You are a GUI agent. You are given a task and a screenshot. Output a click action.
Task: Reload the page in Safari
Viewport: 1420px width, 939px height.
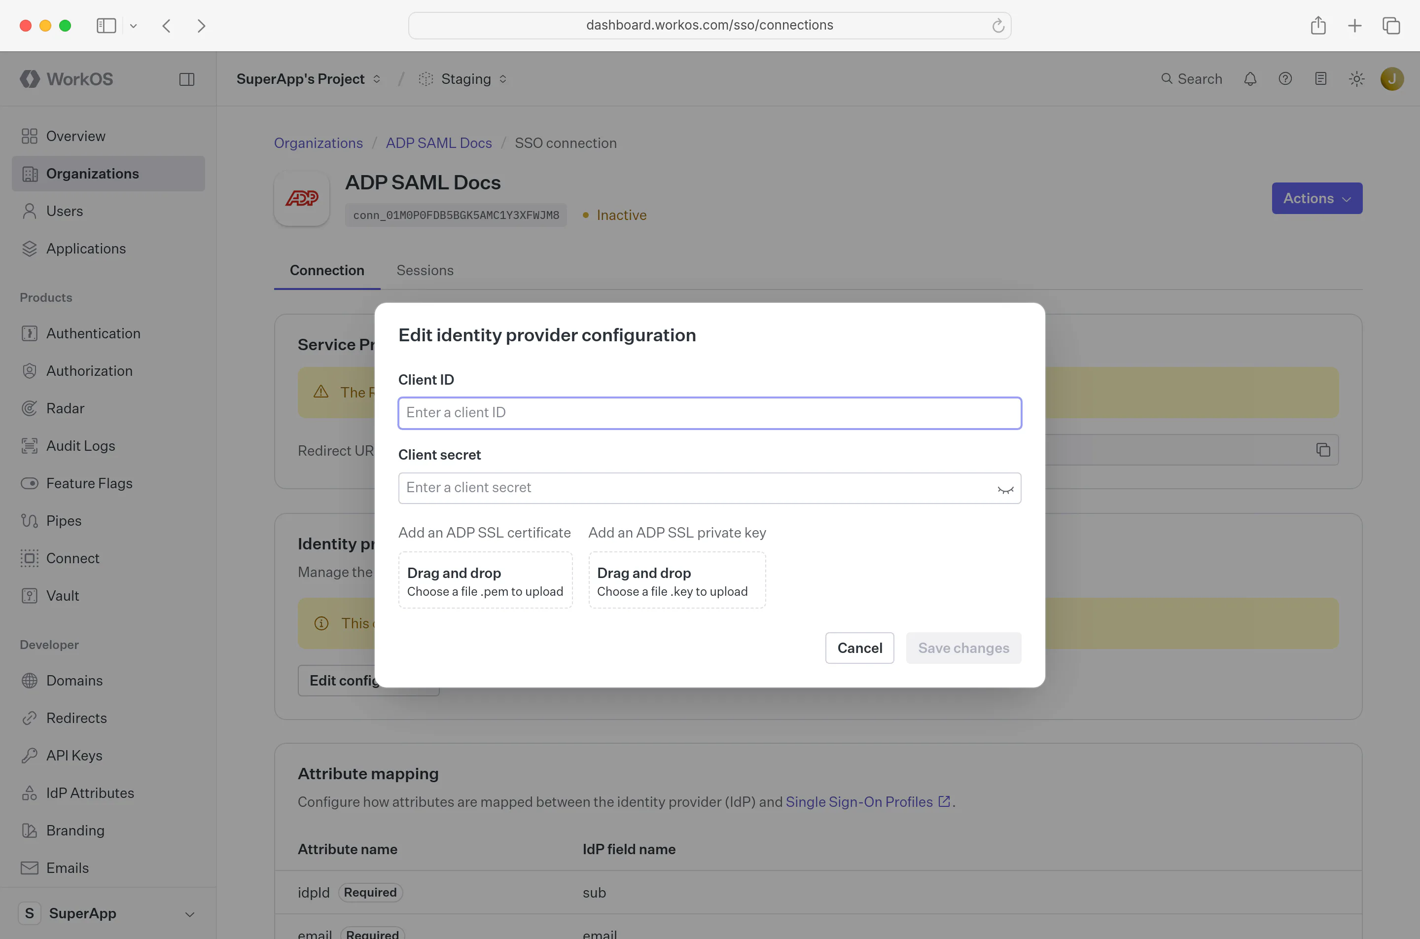pos(998,26)
